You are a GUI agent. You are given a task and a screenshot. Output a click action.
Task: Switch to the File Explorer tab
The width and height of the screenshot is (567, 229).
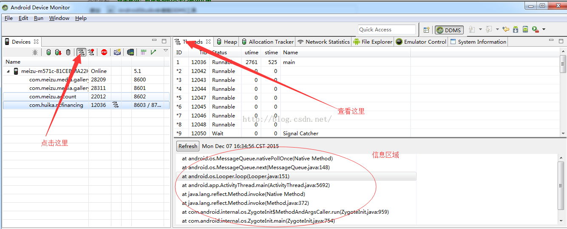373,42
